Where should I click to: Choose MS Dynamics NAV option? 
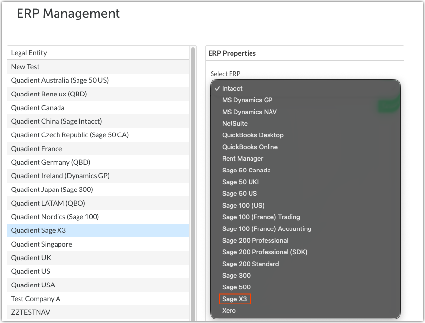(x=305, y=112)
